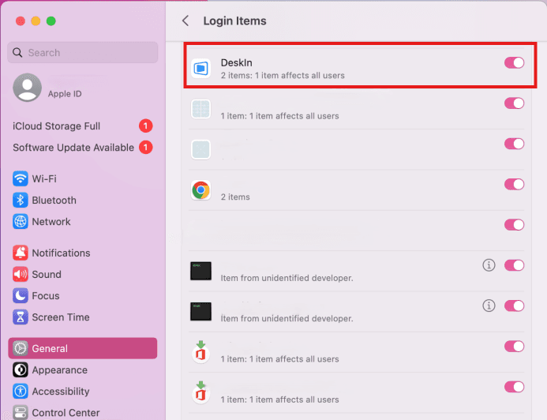Click the last Office installer icon

tap(201, 392)
